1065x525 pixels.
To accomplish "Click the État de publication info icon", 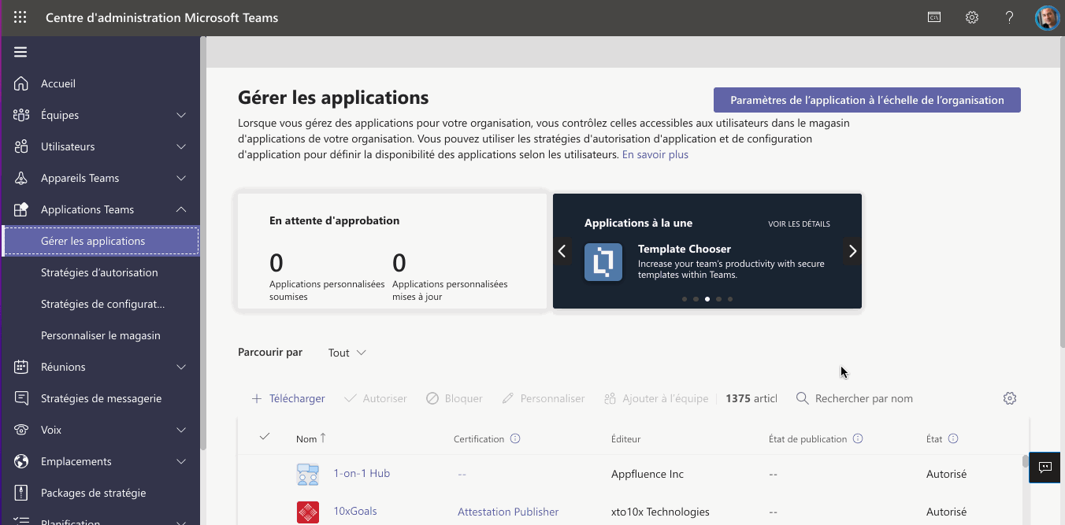I will 858,439.
